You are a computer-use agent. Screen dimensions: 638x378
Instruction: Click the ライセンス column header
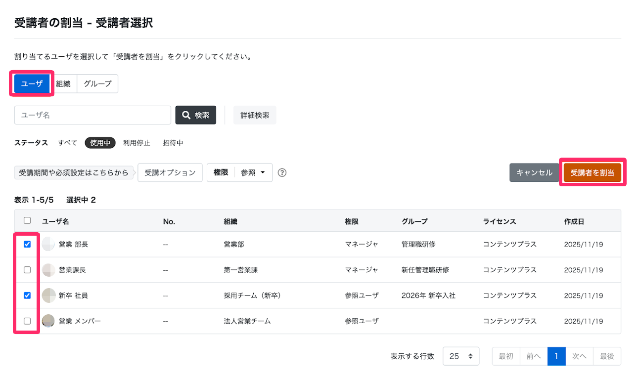tap(500, 221)
